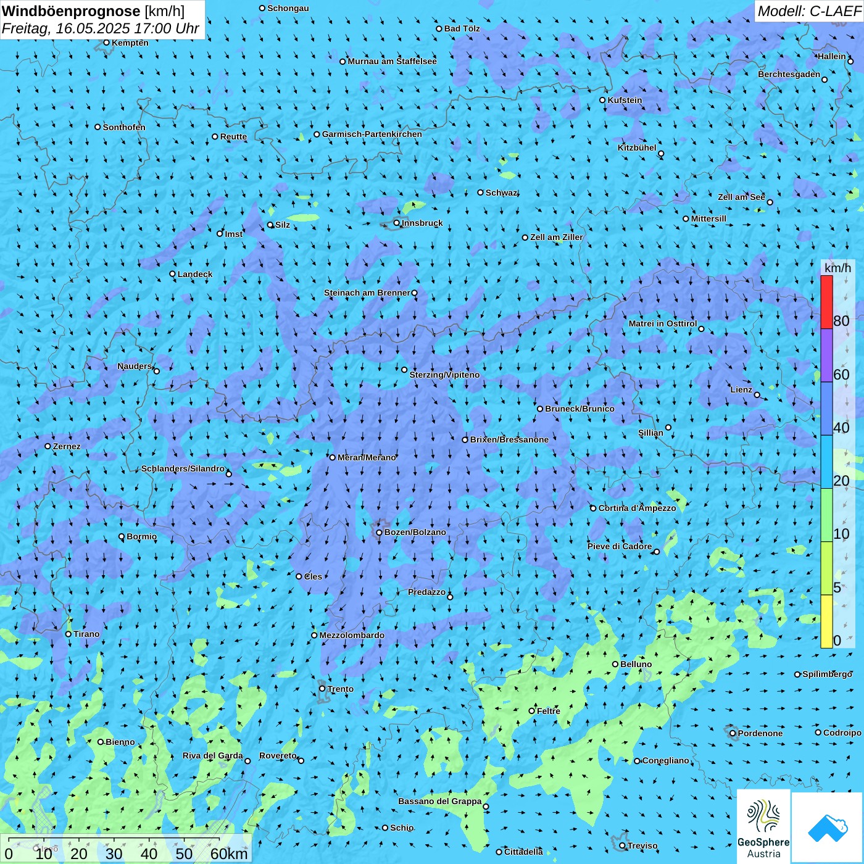Viewport: 864px width, 864px height.
Task: Click the Codroipo label
Action: pos(842,733)
